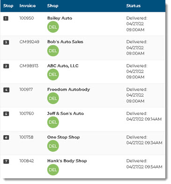The image size is (171, 184).
Task: Open invoice 100950
Action: point(27,18)
